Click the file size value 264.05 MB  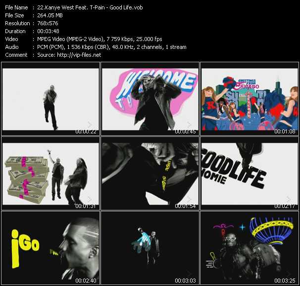(50, 15)
